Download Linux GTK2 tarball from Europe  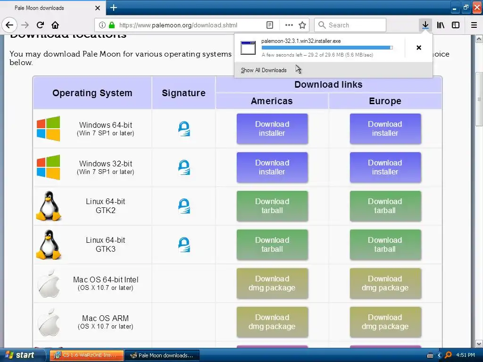click(385, 206)
